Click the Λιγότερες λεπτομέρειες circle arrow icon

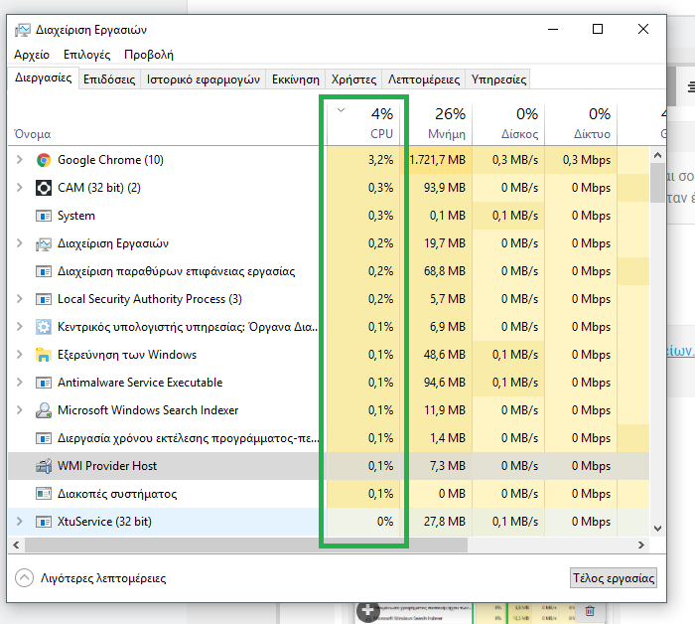point(25,578)
